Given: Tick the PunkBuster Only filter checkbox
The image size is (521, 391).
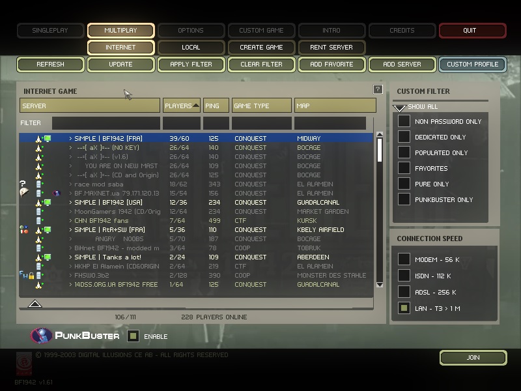Looking at the screenshot, I should point(404,199).
